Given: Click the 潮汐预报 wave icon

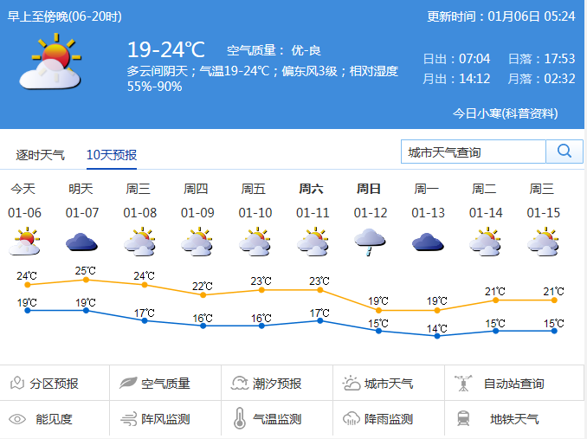Looking at the screenshot, I should (239, 383).
